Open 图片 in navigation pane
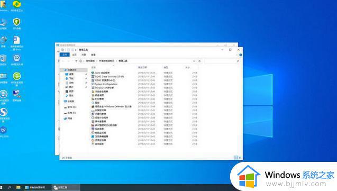 tap(70, 87)
